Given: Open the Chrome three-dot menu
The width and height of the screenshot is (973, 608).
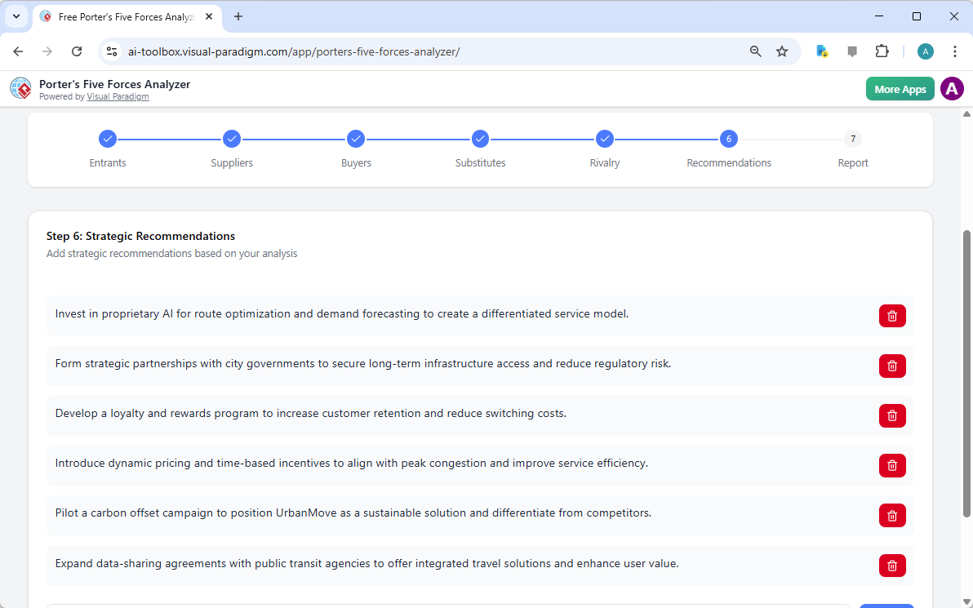Looking at the screenshot, I should (x=955, y=51).
